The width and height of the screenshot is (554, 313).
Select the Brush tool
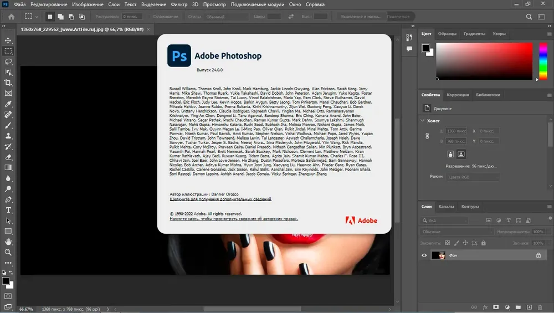click(8, 125)
